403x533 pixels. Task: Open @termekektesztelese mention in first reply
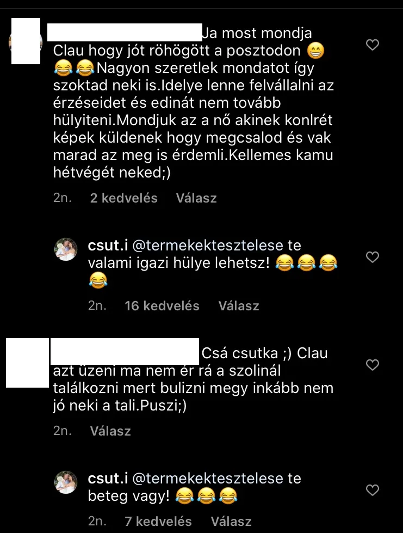pos(207,246)
